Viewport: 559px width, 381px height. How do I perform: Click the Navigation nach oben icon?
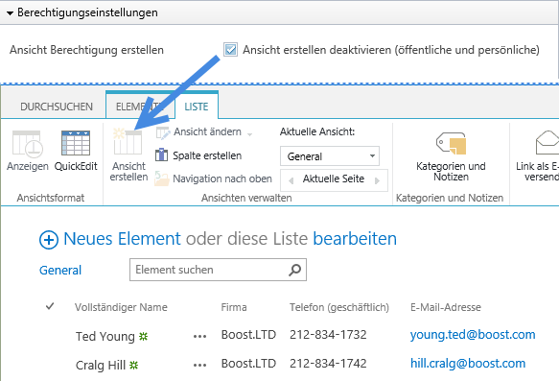click(x=162, y=179)
